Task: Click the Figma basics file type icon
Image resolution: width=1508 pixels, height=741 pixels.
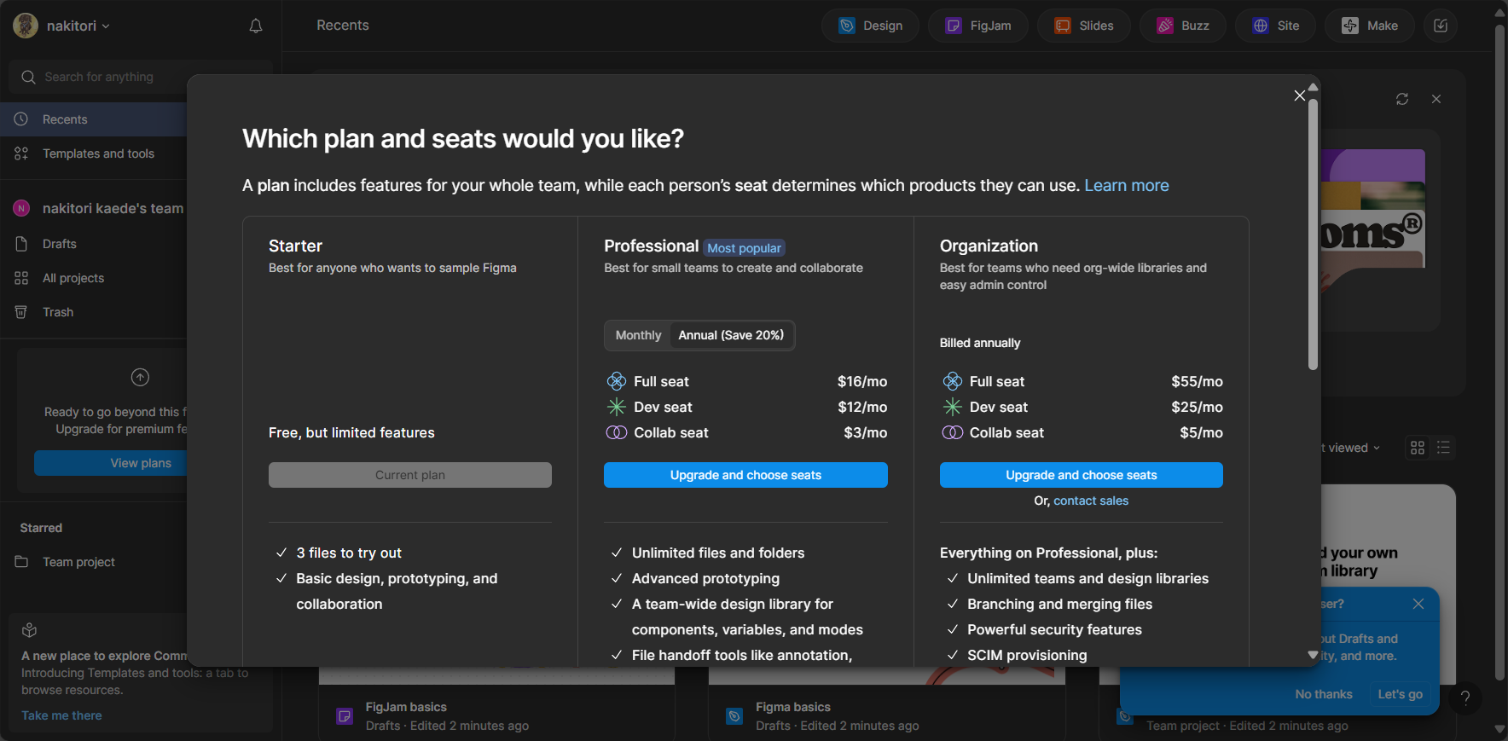Action: tap(734, 716)
